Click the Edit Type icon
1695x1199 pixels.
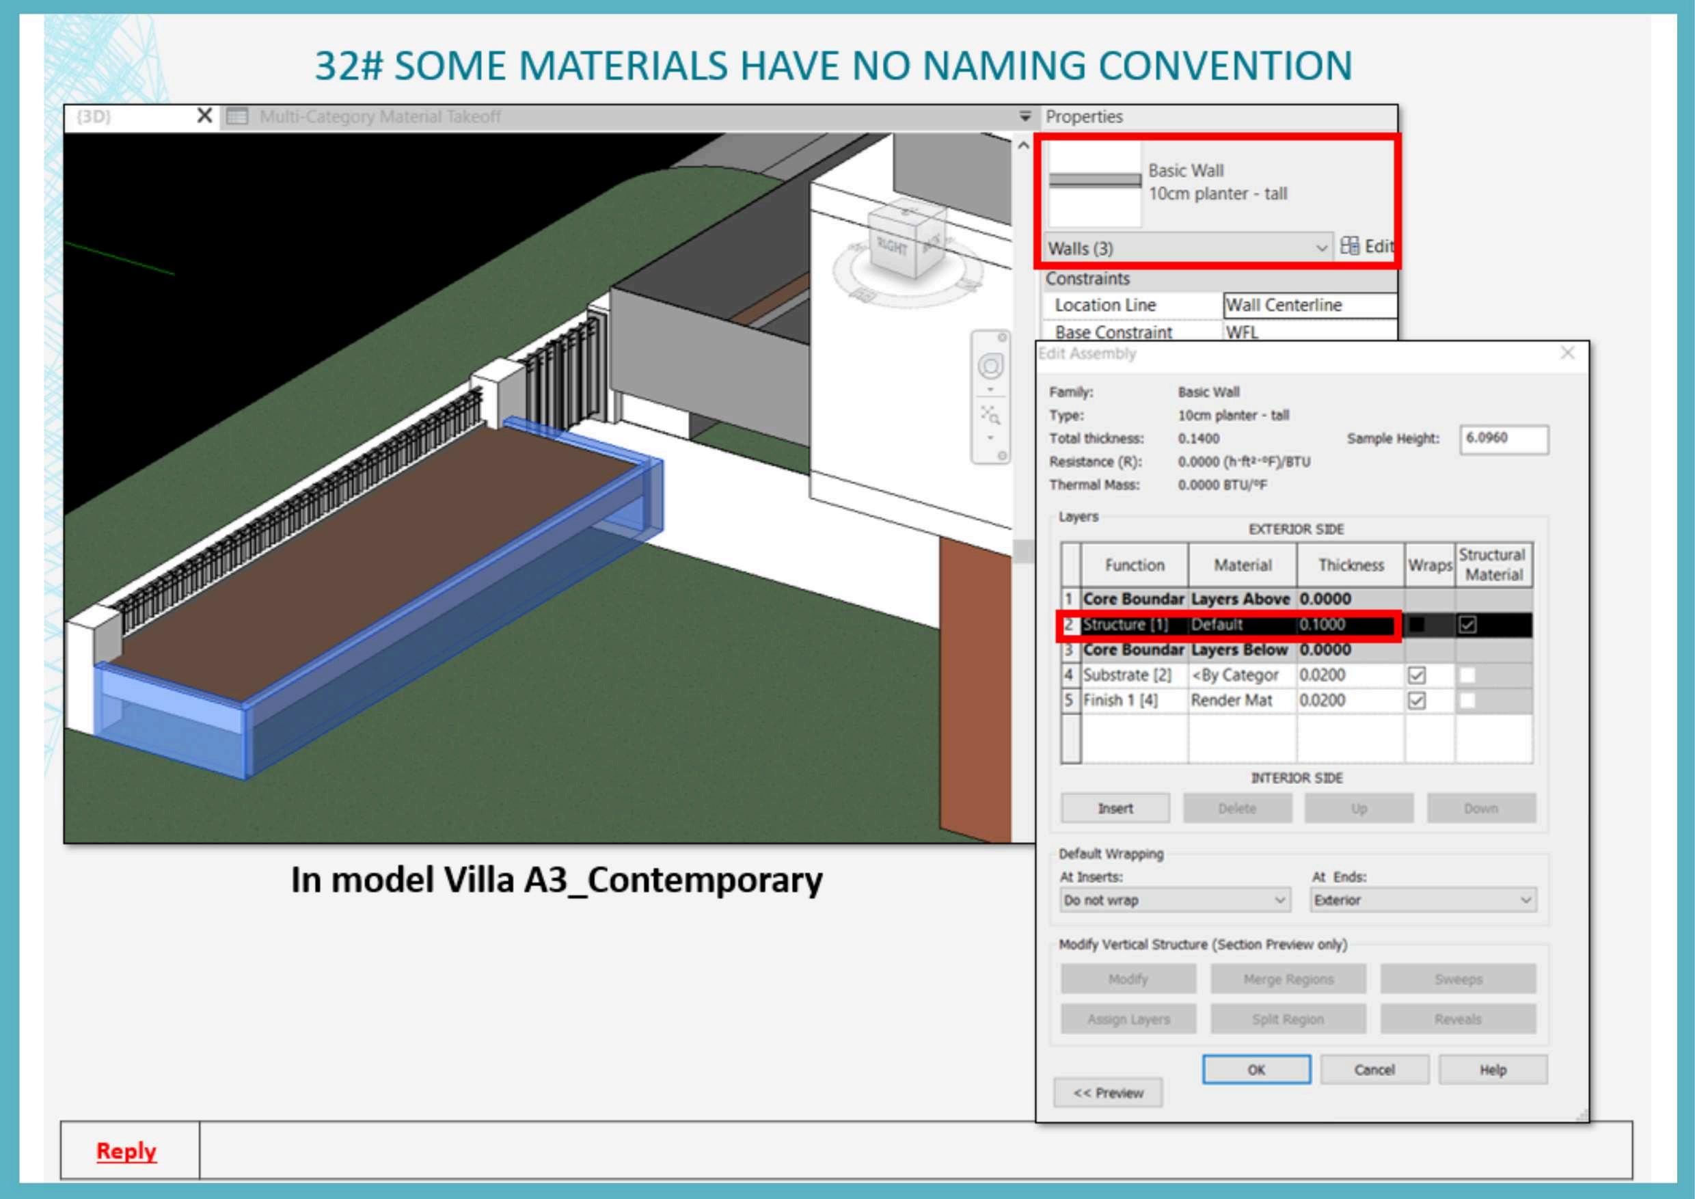[x=1349, y=246]
